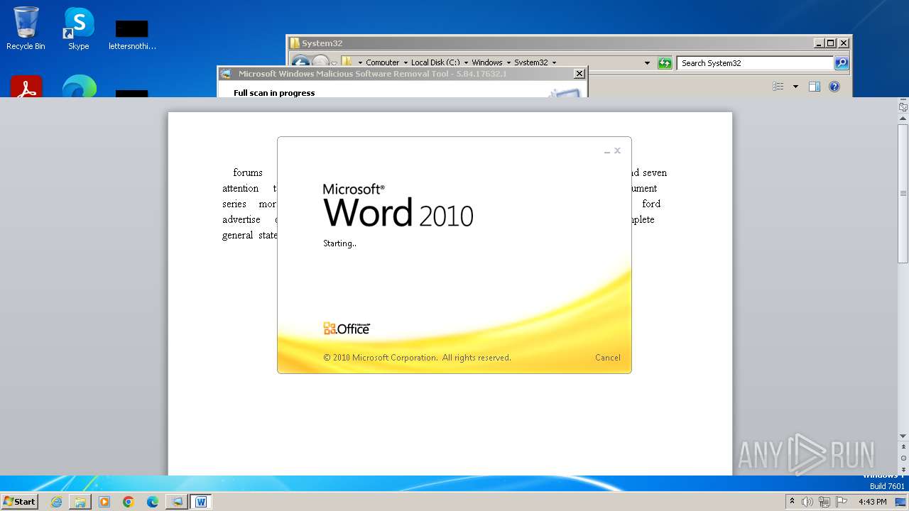Maximize the System32 window
Screen dimensions: 909x511
[x=830, y=43]
